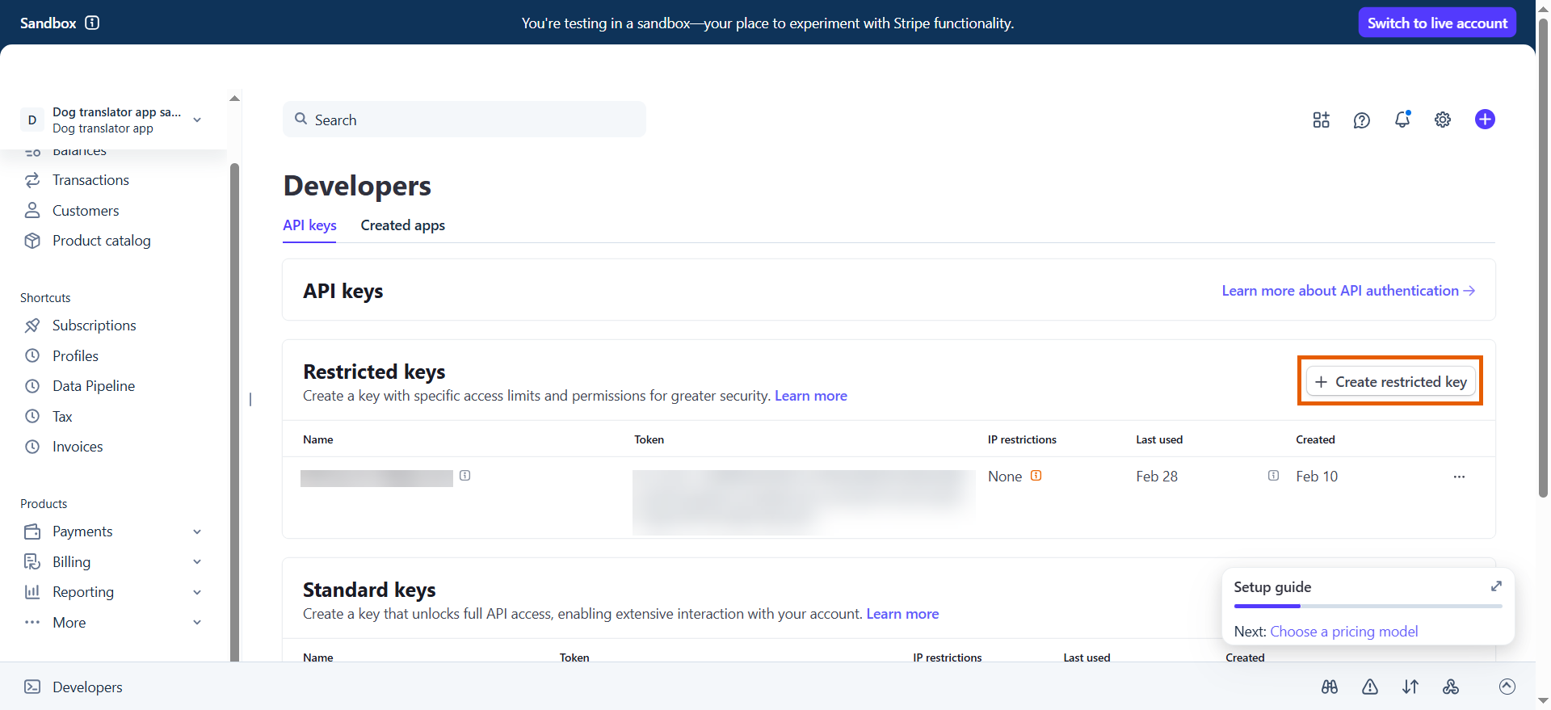This screenshot has height=710, width=1551.
Task: Click the Invoices clock icon
Action: click(32, 447)
